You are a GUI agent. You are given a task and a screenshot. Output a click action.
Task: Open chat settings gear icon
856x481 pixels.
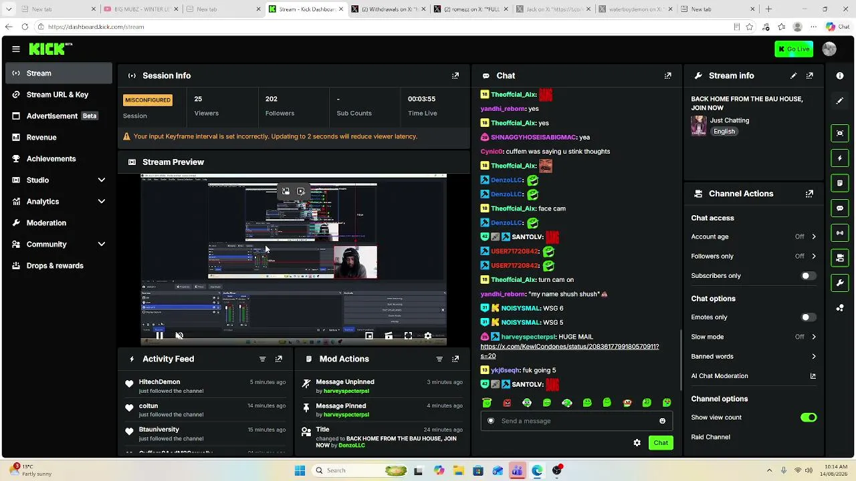point(637,443)
